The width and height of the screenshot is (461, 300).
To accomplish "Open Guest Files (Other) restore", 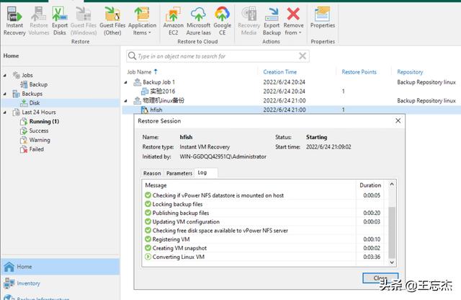I will (112, 21).
